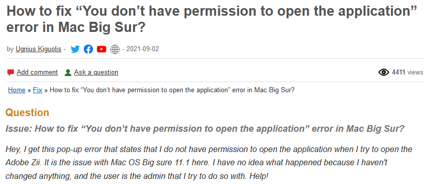Open Ugnius Kiguolis author link
This screenshot has height=187, width=429.
pos(38,49)
